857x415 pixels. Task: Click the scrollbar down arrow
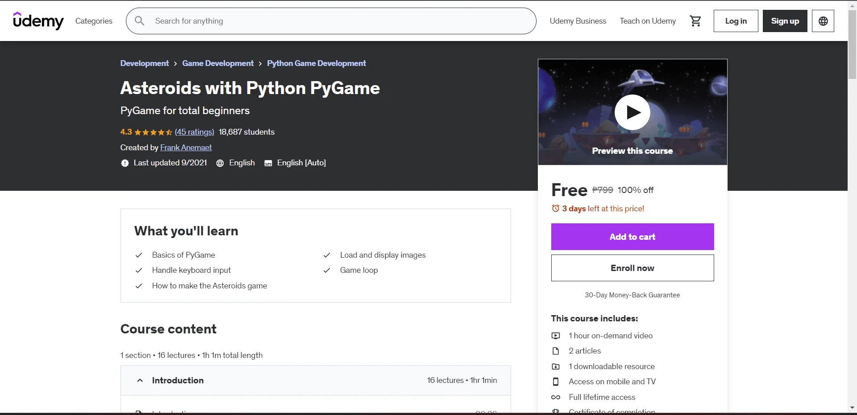852,407
